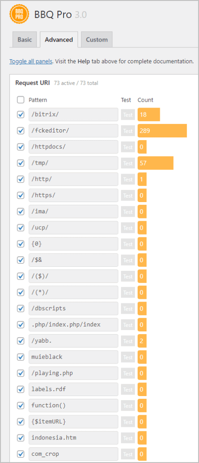Image resolution: width=199 pixels, height=463 pixels.
Task: Click the Toggle all panels link
Action: pyautogui.click(x=31, y=61)
